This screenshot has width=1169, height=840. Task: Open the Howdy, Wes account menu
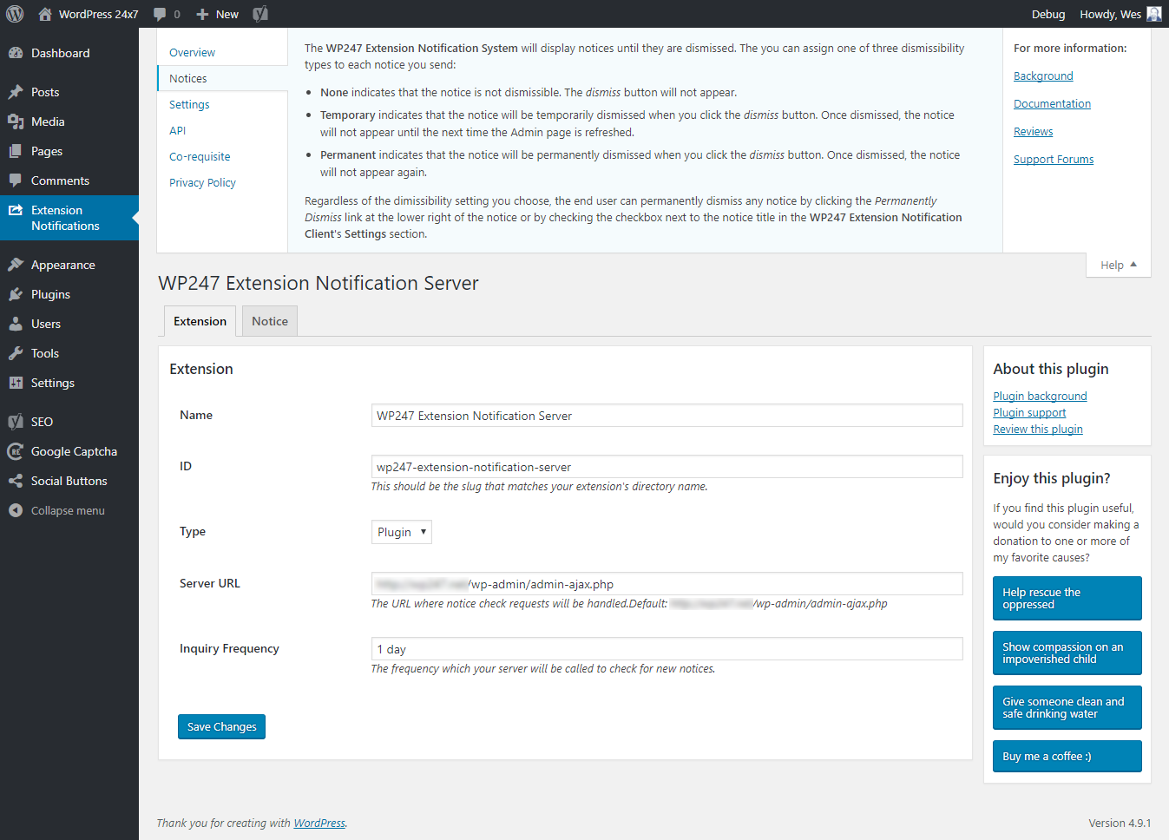click(1120, 14)
